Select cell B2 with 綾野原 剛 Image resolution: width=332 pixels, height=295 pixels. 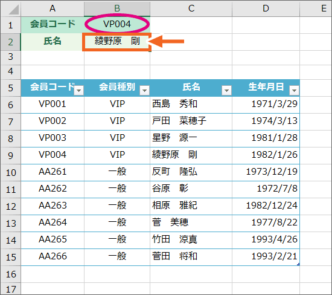[117, 41]
